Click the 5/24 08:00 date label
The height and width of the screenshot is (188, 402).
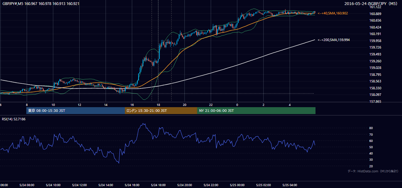27,185
